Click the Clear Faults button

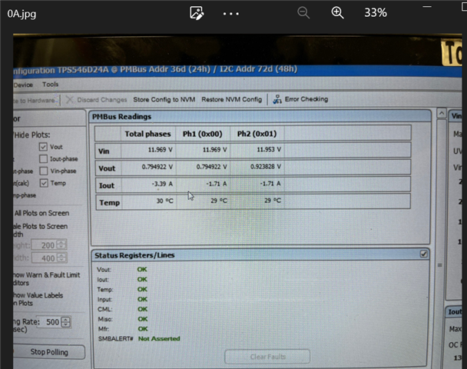tap(267, 357)
